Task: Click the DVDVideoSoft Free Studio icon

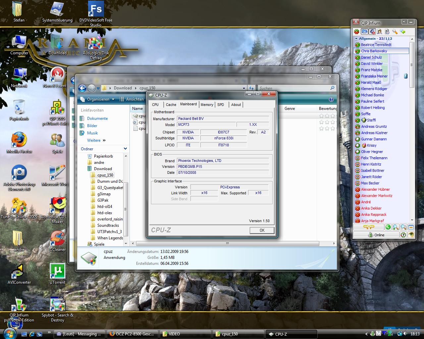Action: pyautogui.click(x=96, y=14)
